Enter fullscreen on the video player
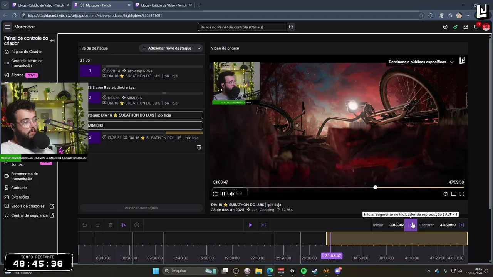Screen dimensions: 493x277 [x=462, y=194]
